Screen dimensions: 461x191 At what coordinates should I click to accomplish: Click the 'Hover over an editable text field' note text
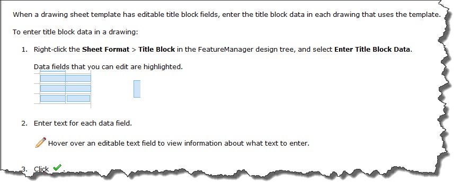179,144
